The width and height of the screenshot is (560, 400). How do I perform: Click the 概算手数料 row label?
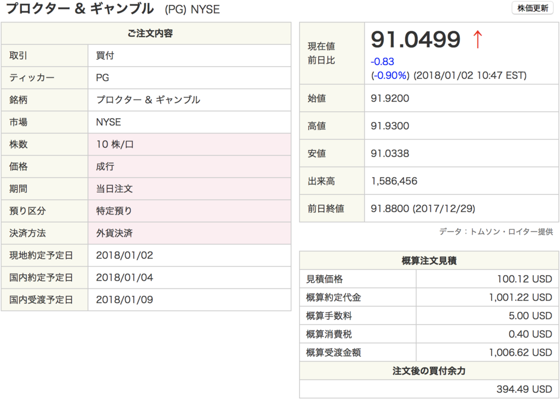pyautogui.click(x=329, y=316)
